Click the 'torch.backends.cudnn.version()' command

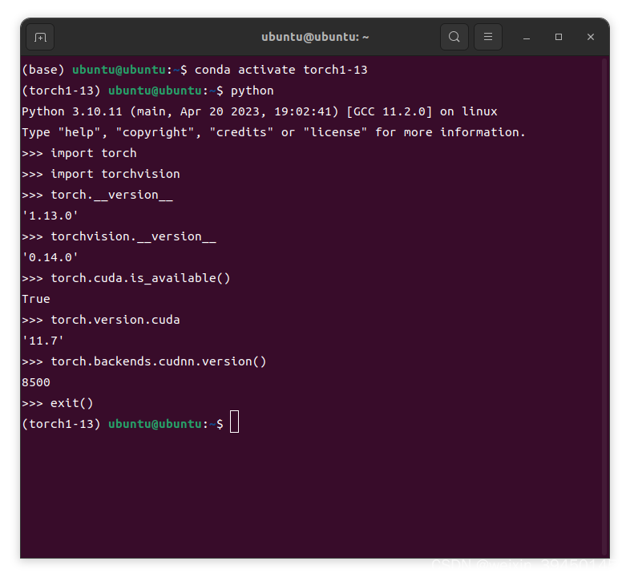click(159, 361)
